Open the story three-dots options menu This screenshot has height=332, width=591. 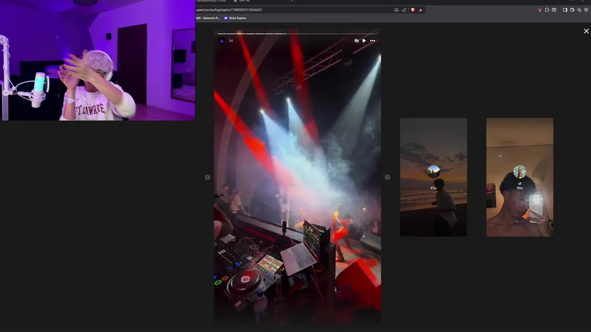point(373,41)
